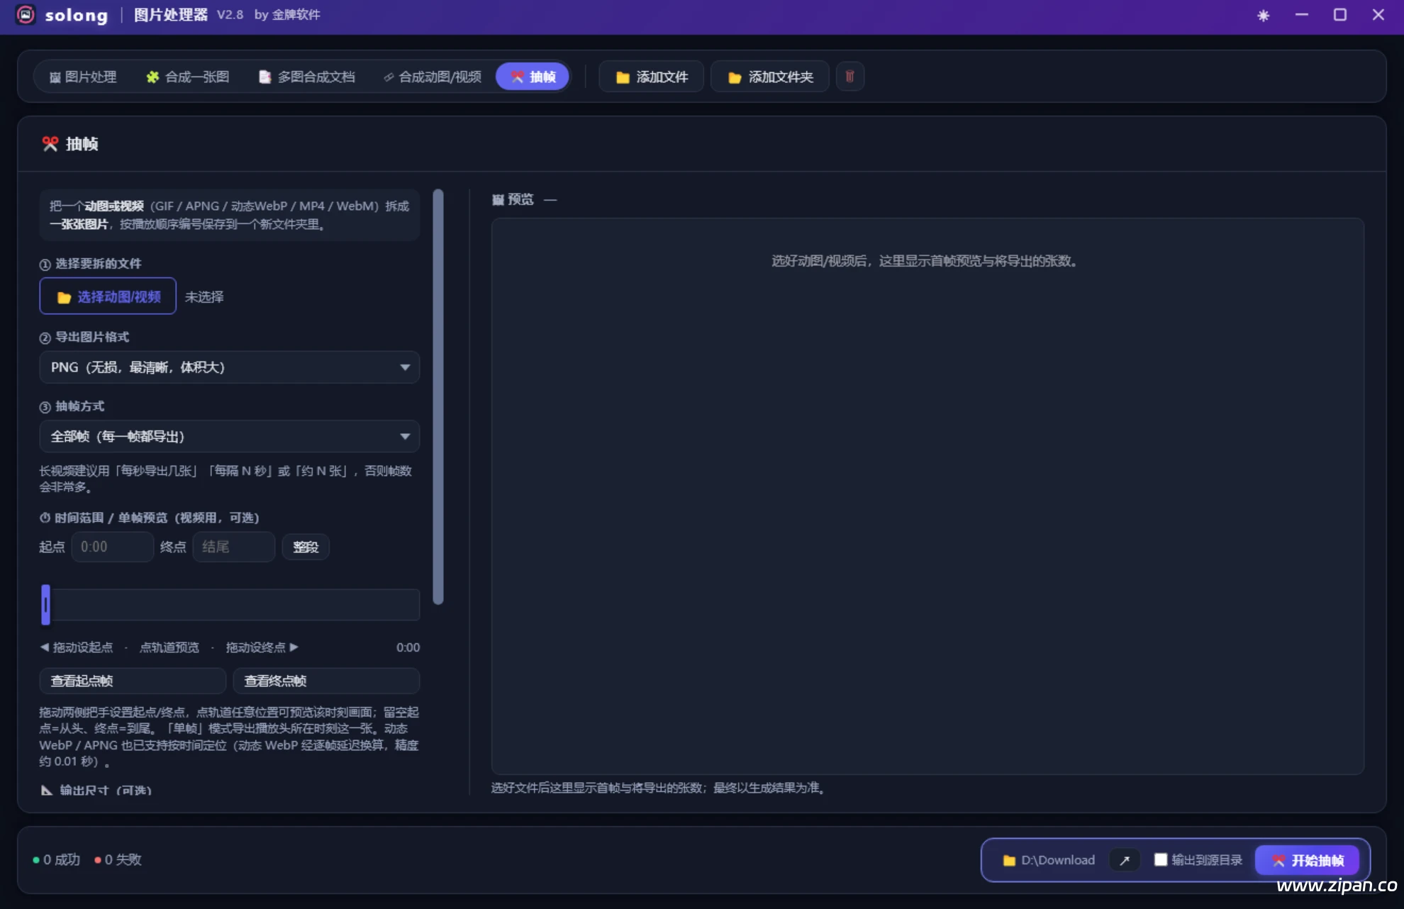Image resolution: width=1404 pixels, height=909 pixels.
Task: Click the empty preview area hint text
Action: (x=925, y=261)
